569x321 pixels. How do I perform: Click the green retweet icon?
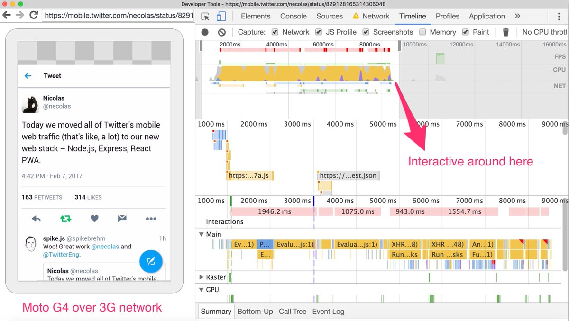[65, 219]
